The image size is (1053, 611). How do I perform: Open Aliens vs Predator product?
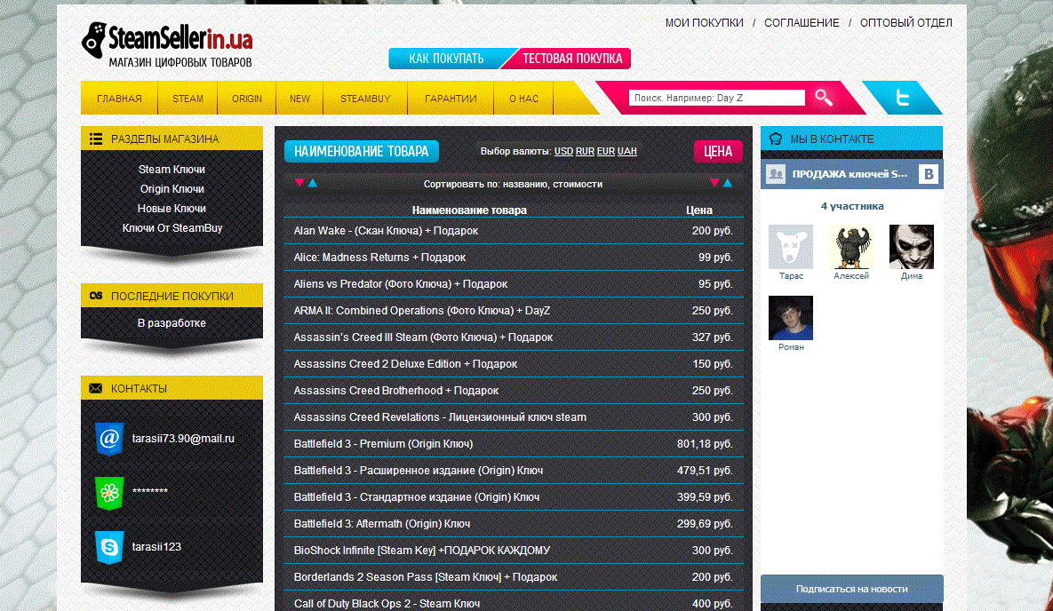pos(514,284)
